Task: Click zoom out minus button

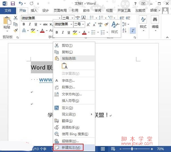Action: [121, 149]
